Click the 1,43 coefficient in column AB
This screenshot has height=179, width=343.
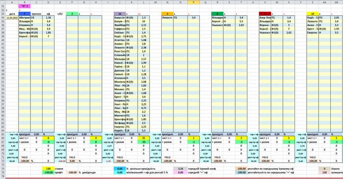336,29
